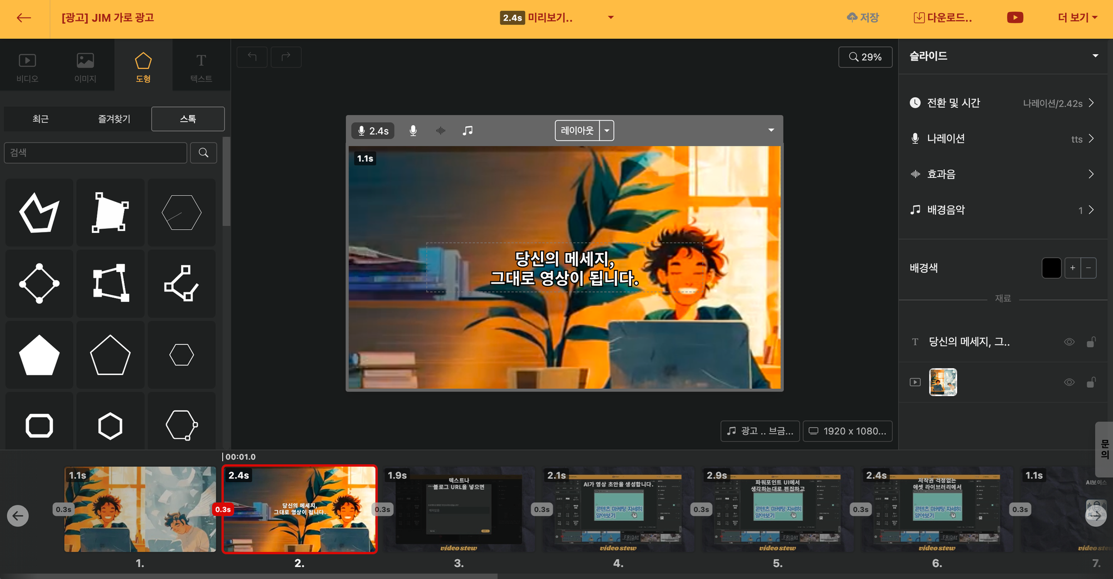The image size is (1113, 579).
Task: Go back using the top-left arrow
Action: point(24,18)
